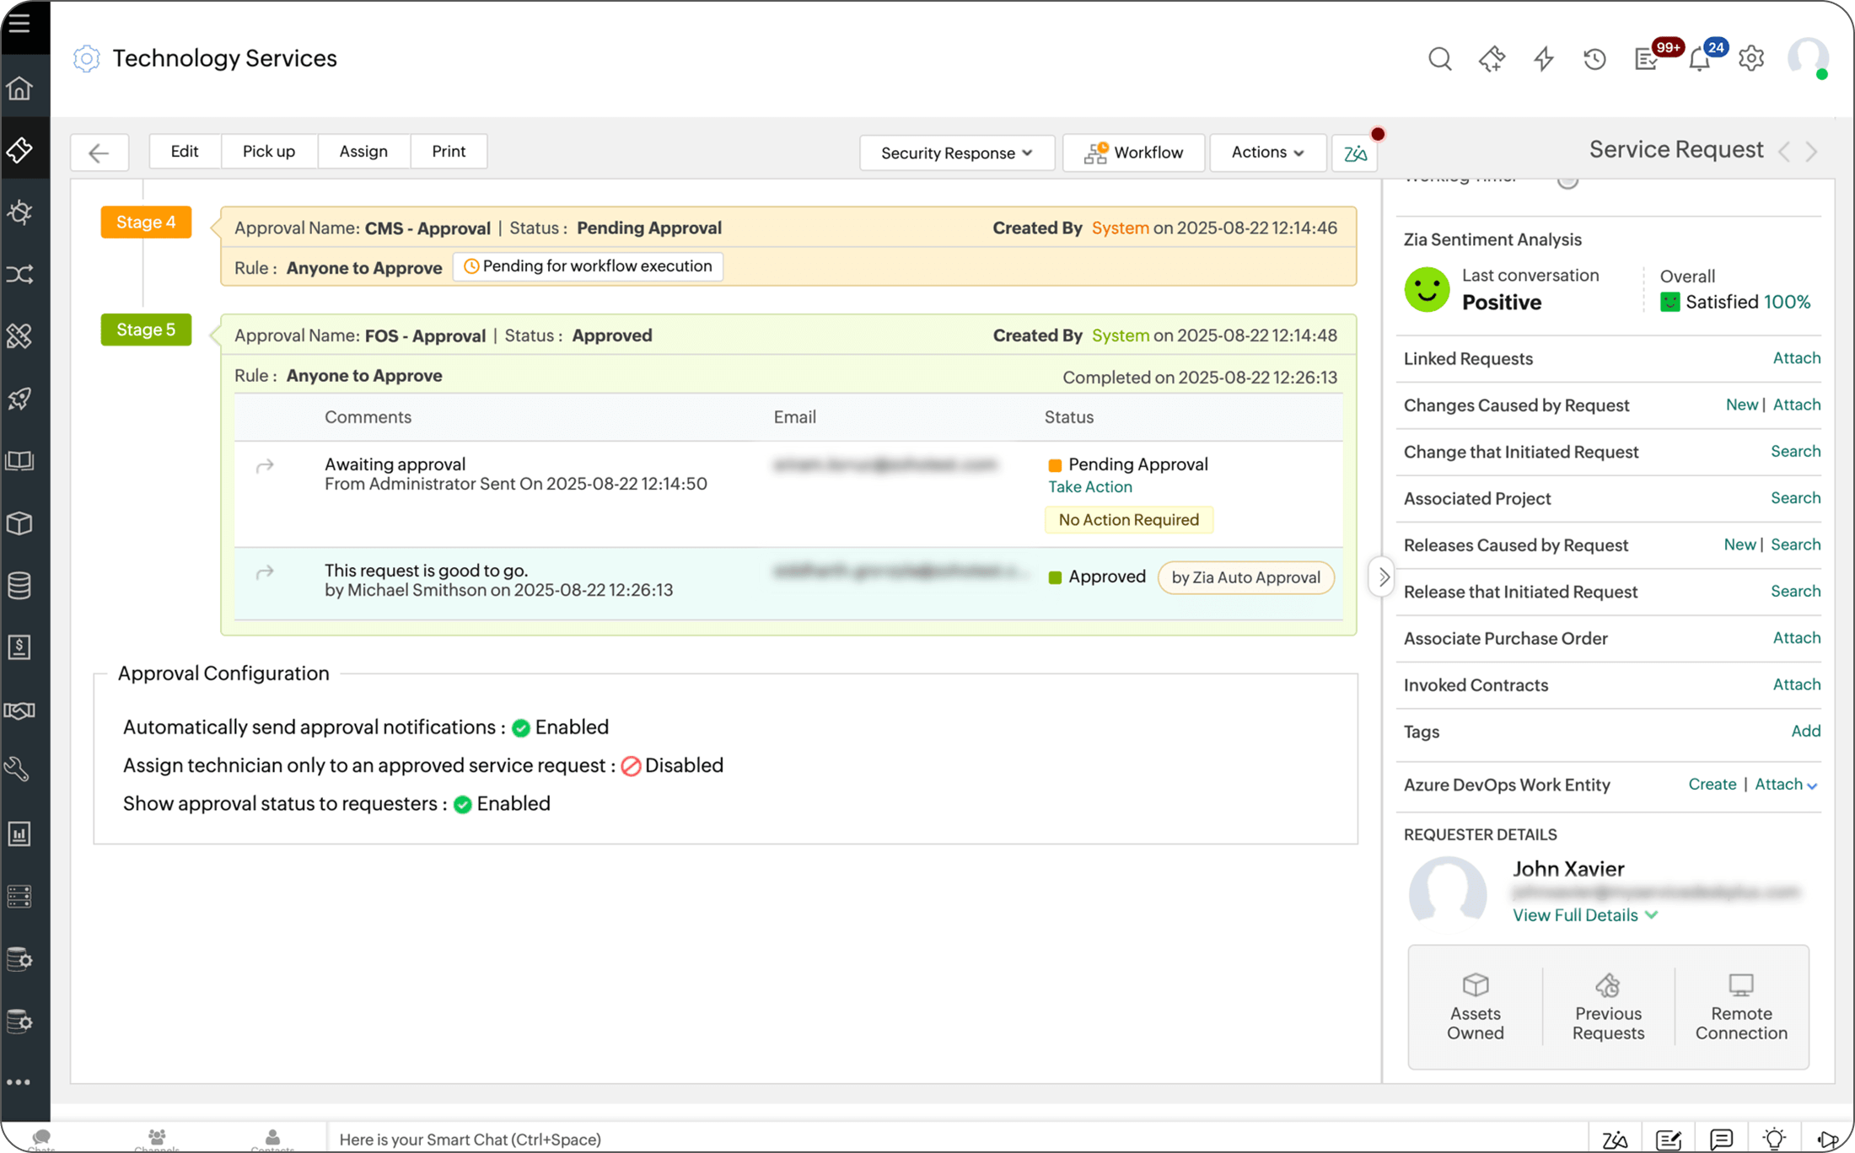Attach a Linked Request
This screenshot has height=1153, width=1855.
[x=1796, y=358]
